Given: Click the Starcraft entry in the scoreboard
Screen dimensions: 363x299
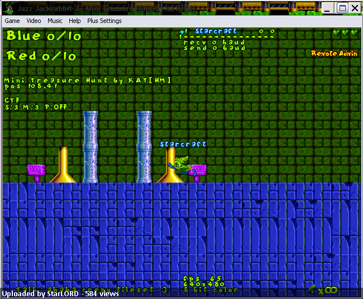Looking at the screenshot, I should click(216, 31).
